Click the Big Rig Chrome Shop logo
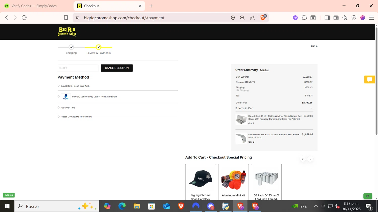The width and height of the screenshot is (378, 212). point(67,32)
